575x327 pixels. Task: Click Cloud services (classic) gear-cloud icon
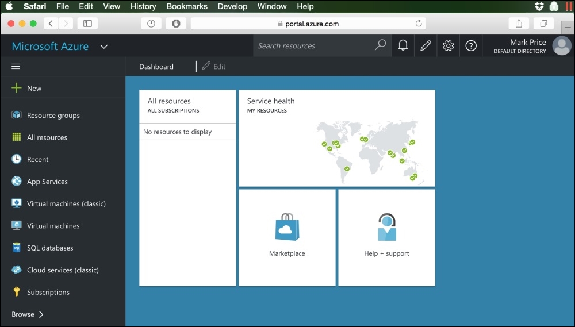pyautogui.click(x=17, y=270)
